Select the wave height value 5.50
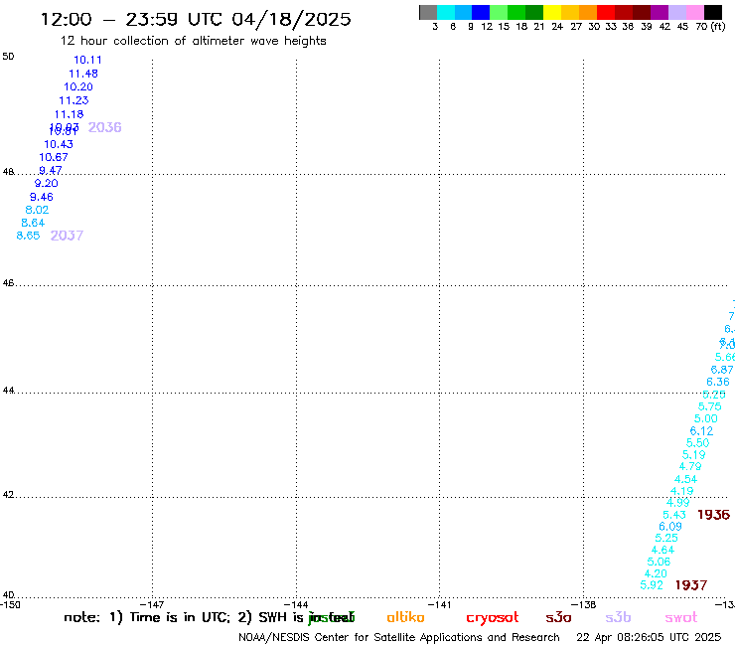 click(698, 443)
